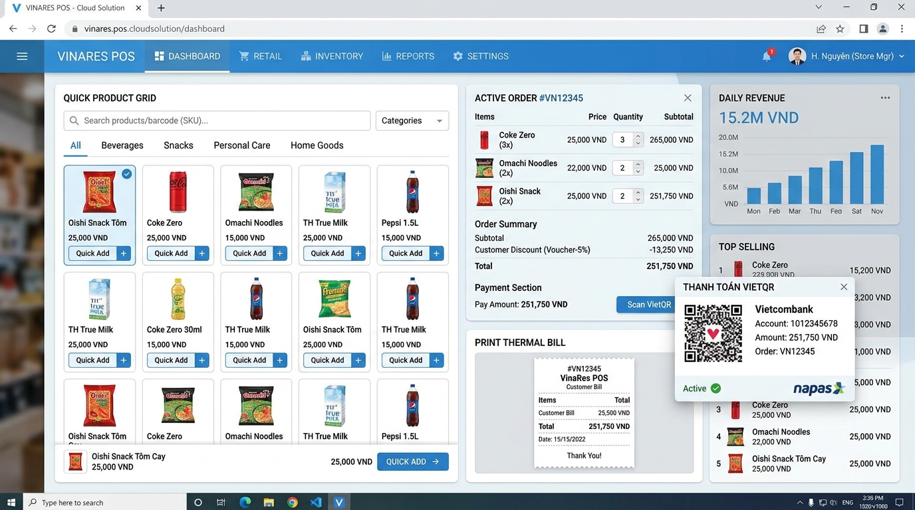Select the DASHBOARD tab
Image resolution: width=915 pixels, height=510 pixels.
coord(187,56)
